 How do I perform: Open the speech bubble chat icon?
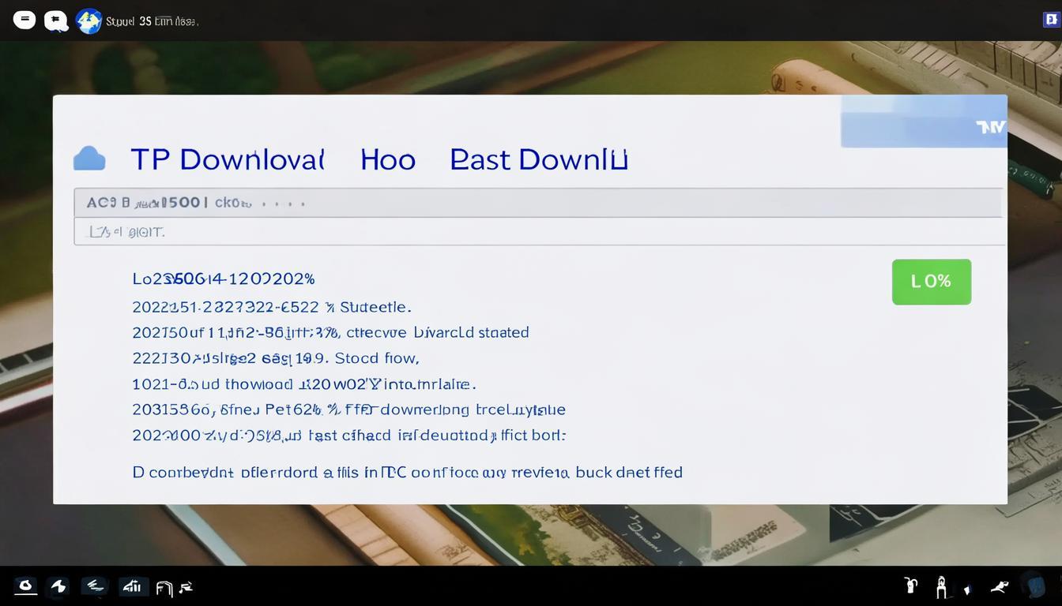[x=55, y=21]
